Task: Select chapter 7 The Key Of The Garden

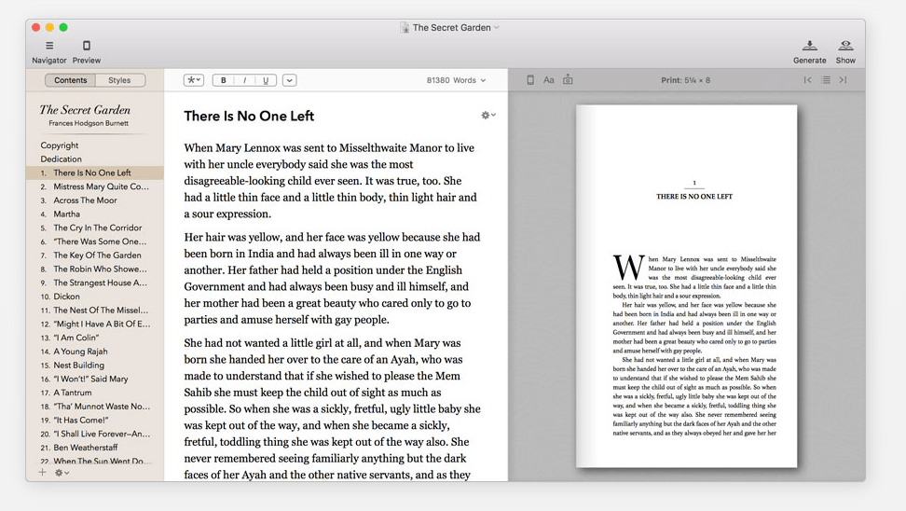Action: click(x=95, y=255)
